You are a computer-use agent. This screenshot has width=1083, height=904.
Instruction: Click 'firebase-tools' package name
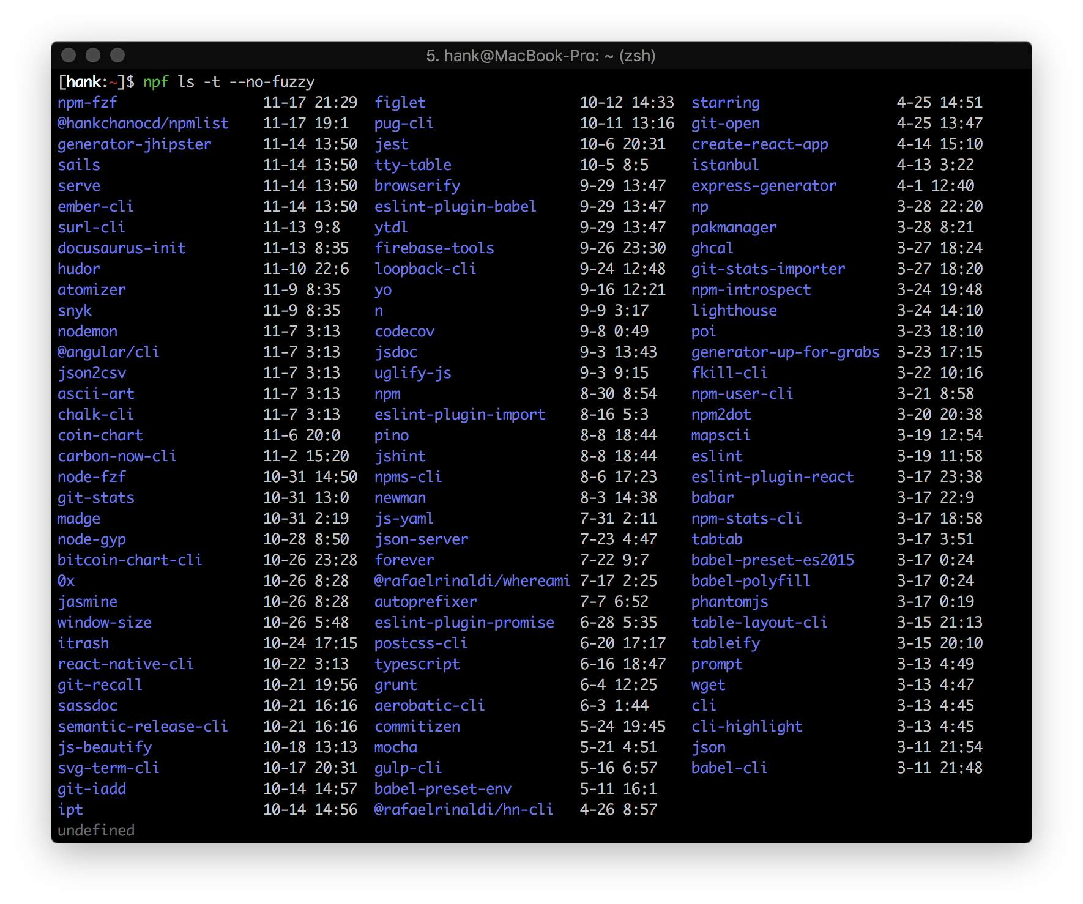pos(434,248)
